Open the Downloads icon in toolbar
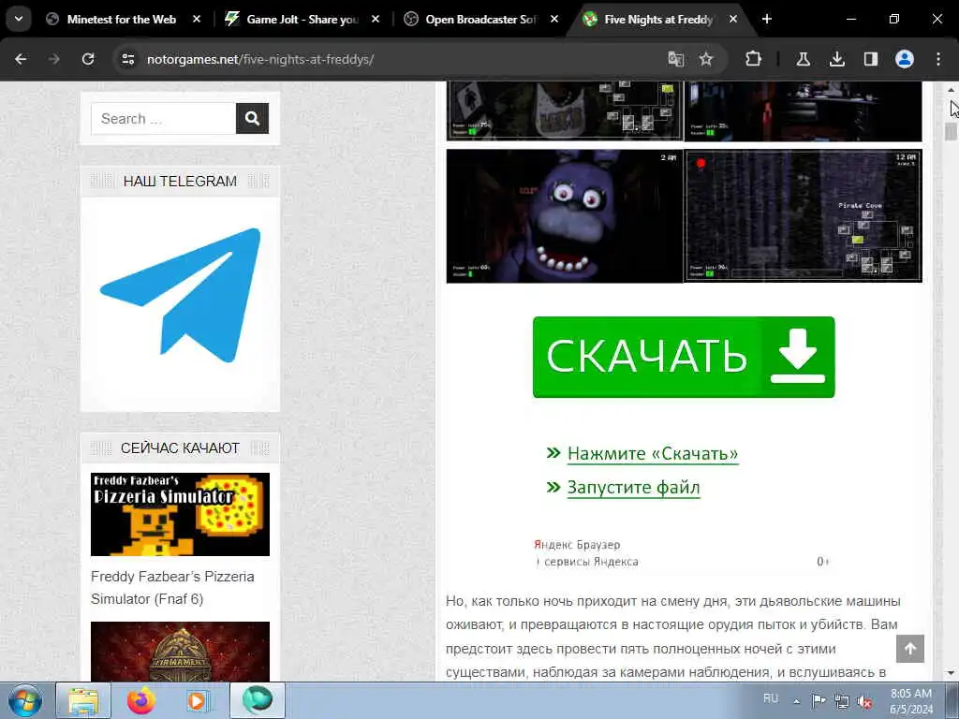This screenshot has height=719, width=959. coord(836,59)
